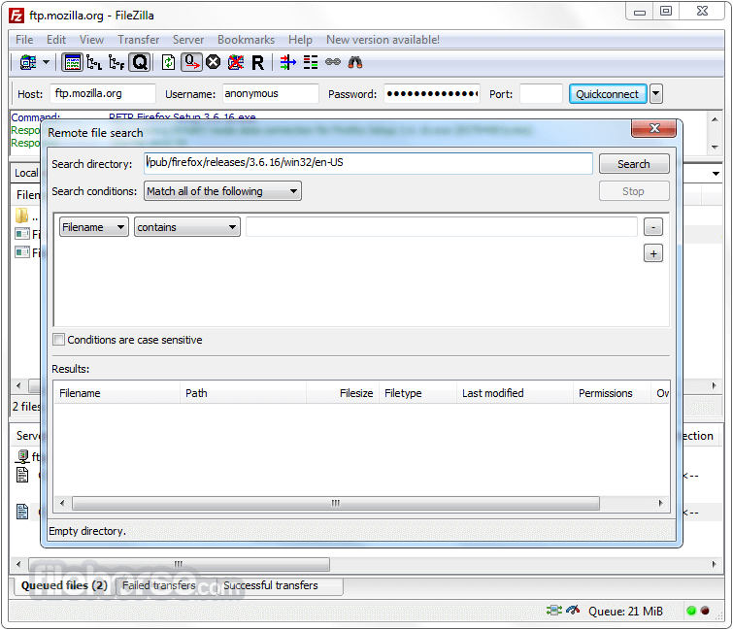
Task: Click the speed limits icon in status bar
Action: pos(573,610)
